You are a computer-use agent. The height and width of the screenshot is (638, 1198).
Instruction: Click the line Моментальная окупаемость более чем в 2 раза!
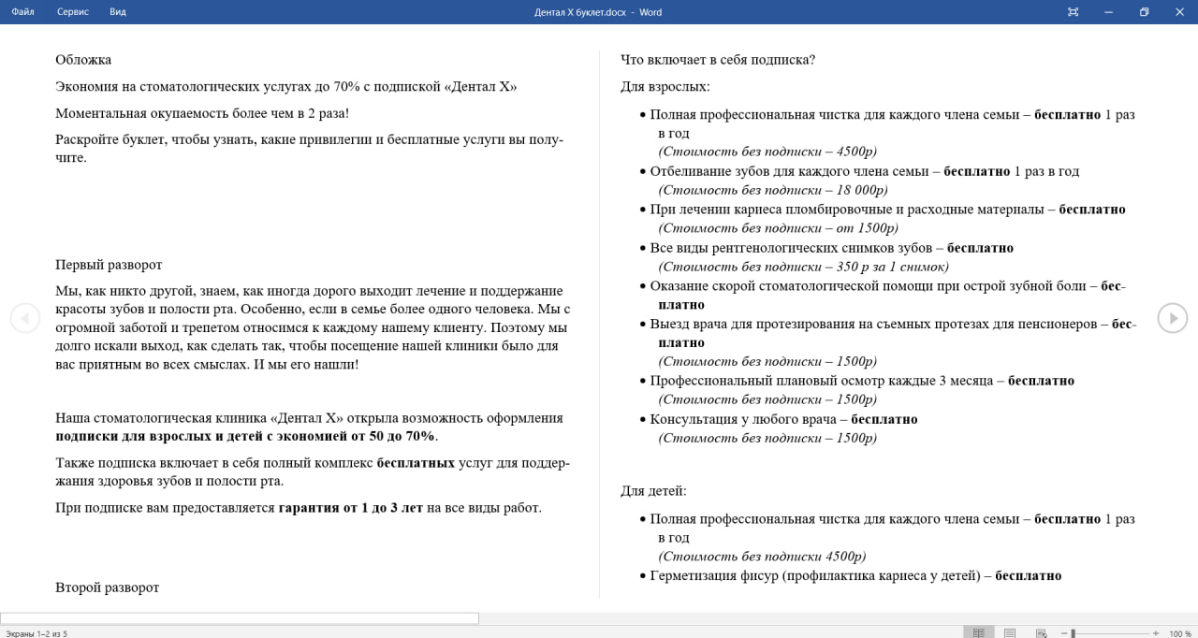pos(202,113)
